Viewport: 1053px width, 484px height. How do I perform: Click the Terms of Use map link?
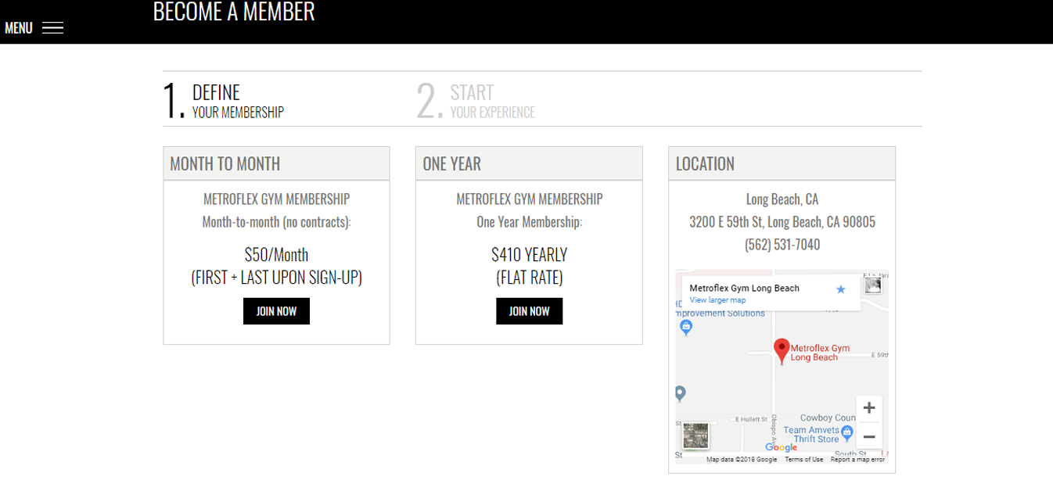803,460
